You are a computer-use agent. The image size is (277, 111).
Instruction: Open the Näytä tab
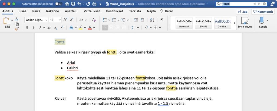coord(151,11)
